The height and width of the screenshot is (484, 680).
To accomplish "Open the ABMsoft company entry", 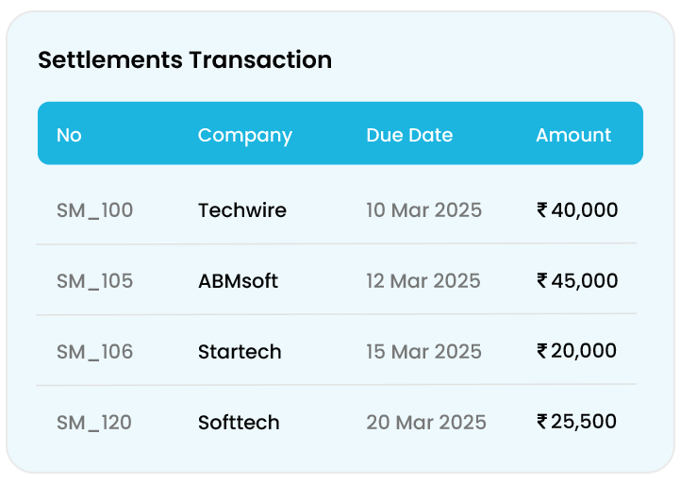I will coord(238,280).
